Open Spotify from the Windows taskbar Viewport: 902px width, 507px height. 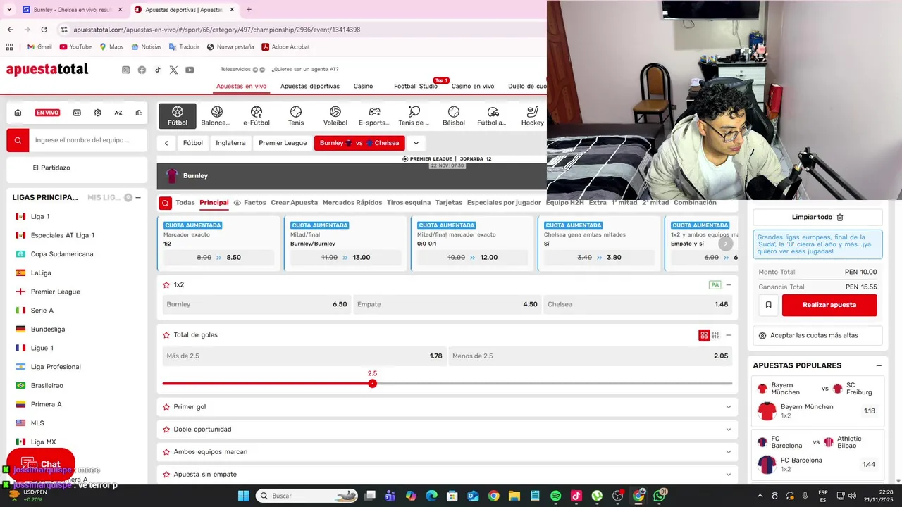tap(555, 496)
